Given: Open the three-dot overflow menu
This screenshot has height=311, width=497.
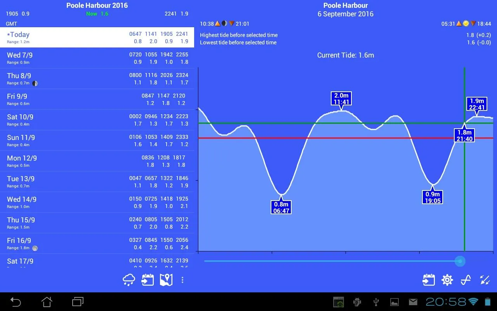Looking at the screenshot, I should click(182, 280).
